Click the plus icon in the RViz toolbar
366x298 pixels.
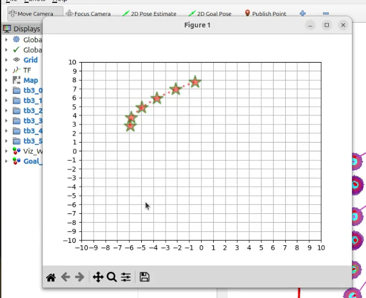pyautogui.click(x=303, y=13)
